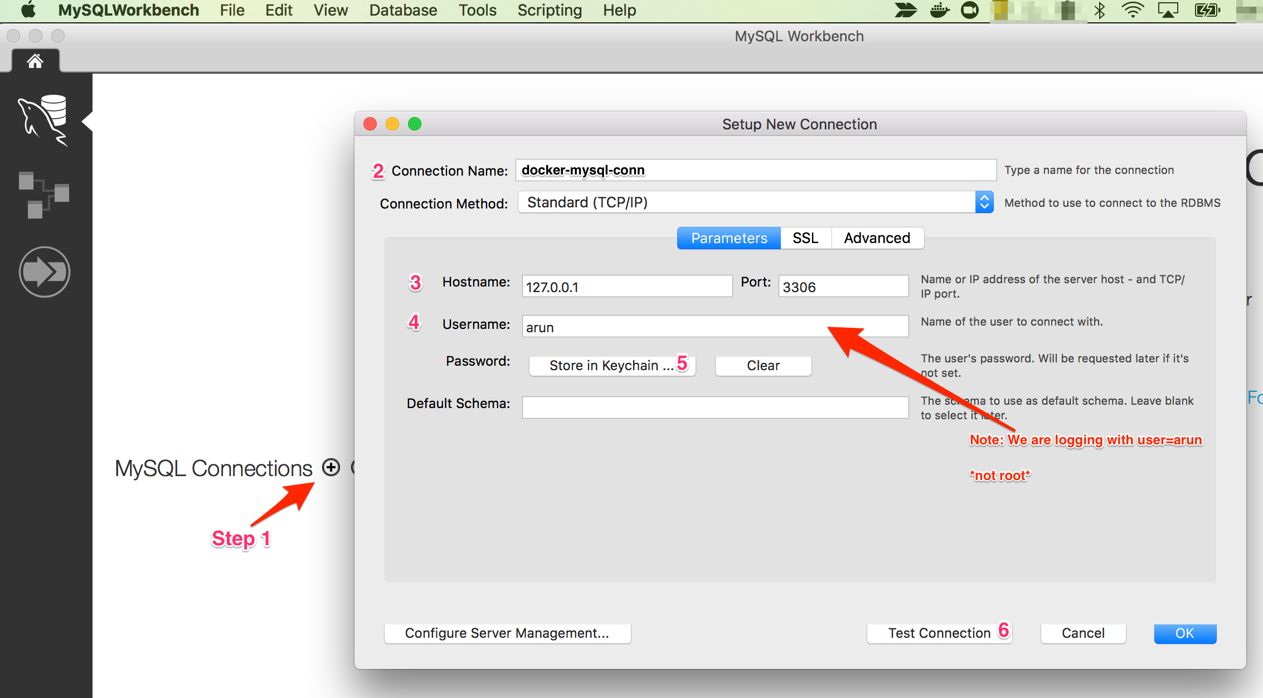1263x698 pixels.
Task: Click the Test Connection button
Action: pyautogui.click(x=935, y=632)
